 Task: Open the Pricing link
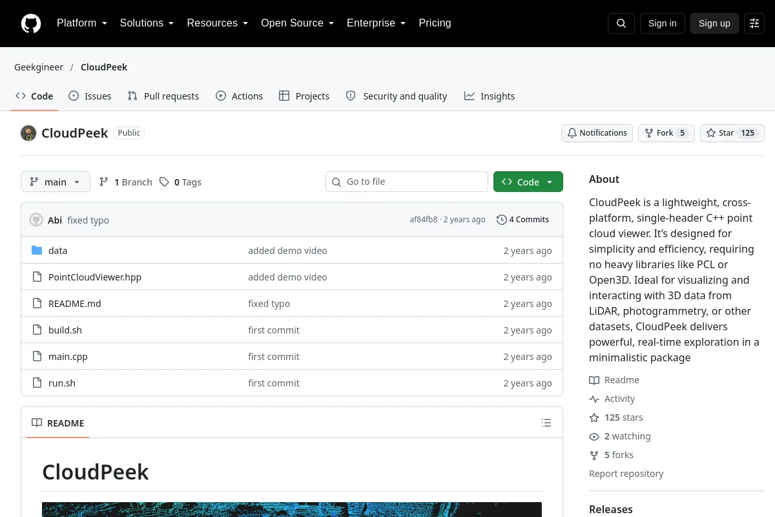(435, 23)
